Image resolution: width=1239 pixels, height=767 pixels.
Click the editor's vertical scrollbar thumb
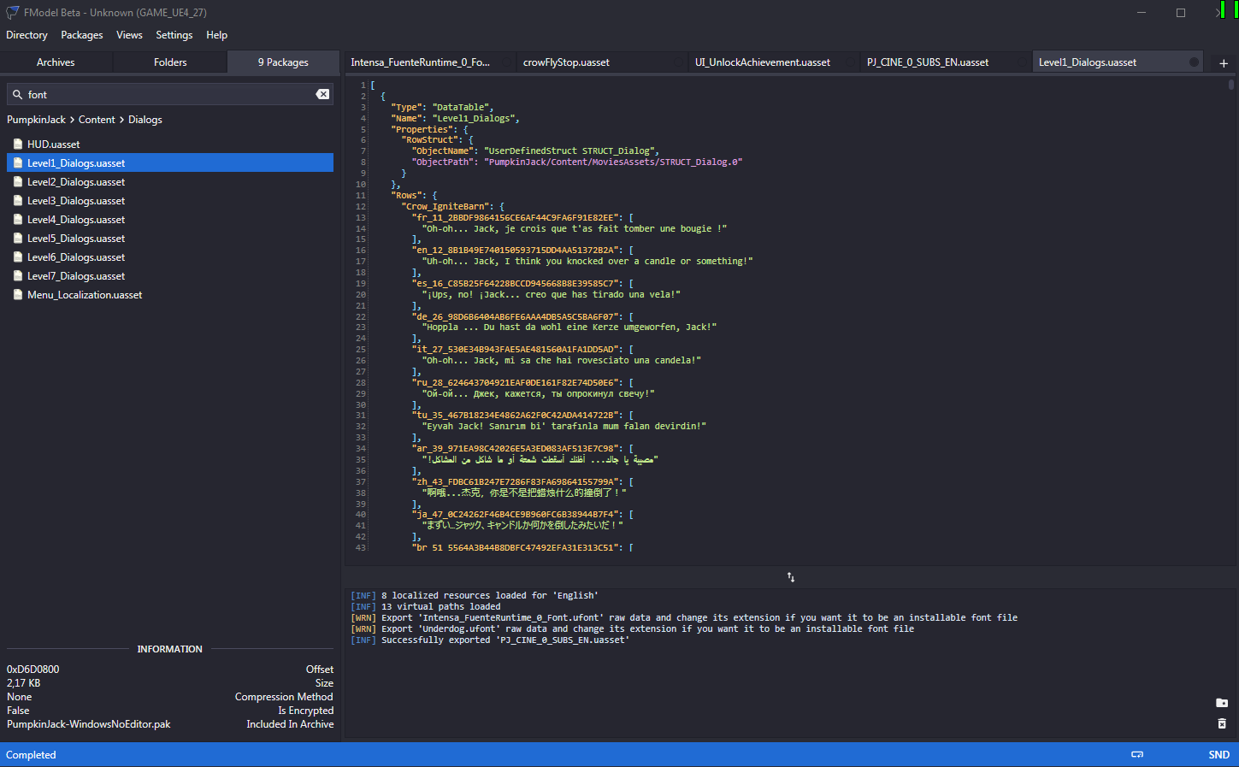pos(1230,85)
